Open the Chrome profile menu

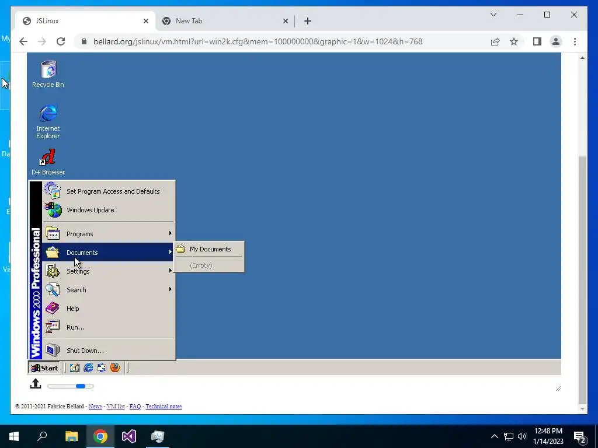tap(556, 41)
